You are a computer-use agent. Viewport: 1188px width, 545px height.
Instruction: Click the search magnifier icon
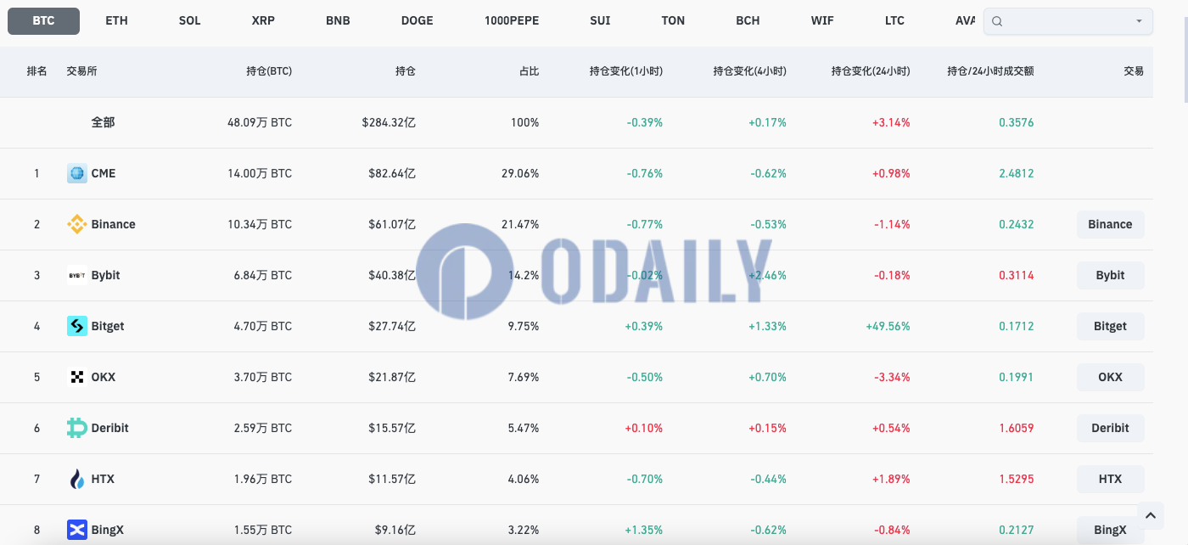tap(997, 21)
